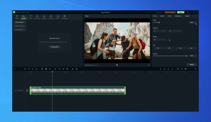This screenshot has width=211, height=122.
Task: Click the green Export button
Action: 181,12
